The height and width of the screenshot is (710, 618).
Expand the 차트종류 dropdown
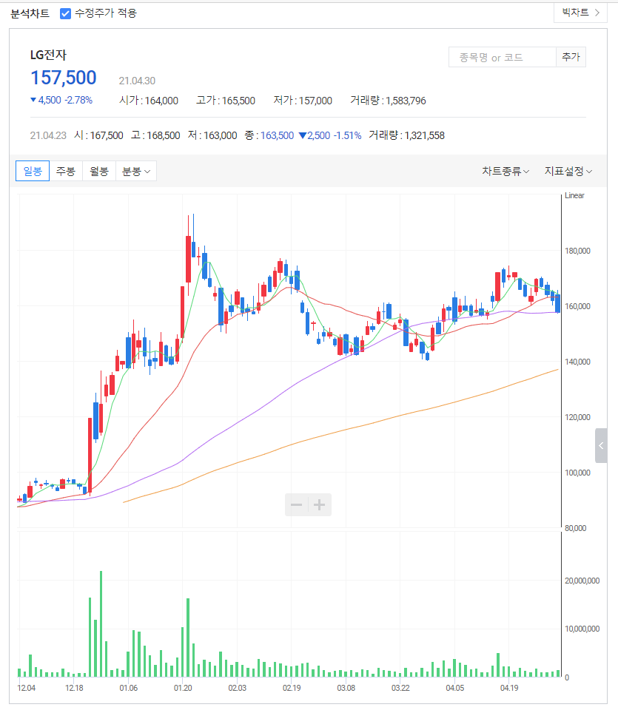coord(506,171)
